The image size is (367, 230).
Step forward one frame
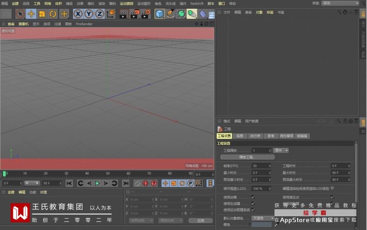(x=106, y=184)
